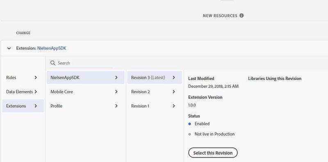Select NielsenAppSDK in the extension list
The width and height of the screenshot is (328, 162).
(86, 78)
